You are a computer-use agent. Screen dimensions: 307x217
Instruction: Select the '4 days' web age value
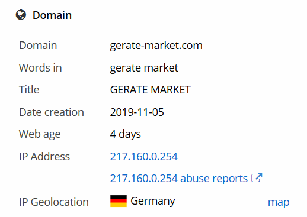125,134
